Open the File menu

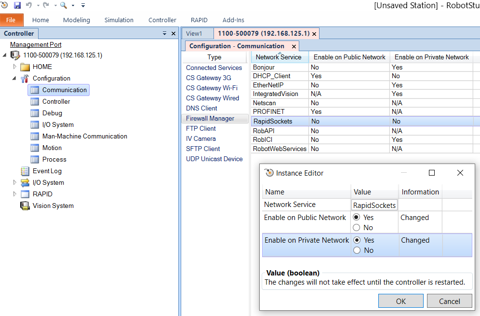(12, 20)
